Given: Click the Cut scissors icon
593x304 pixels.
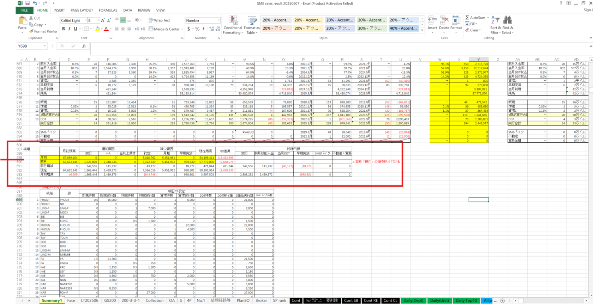Looking at the screenshot, I should point(31,18).
